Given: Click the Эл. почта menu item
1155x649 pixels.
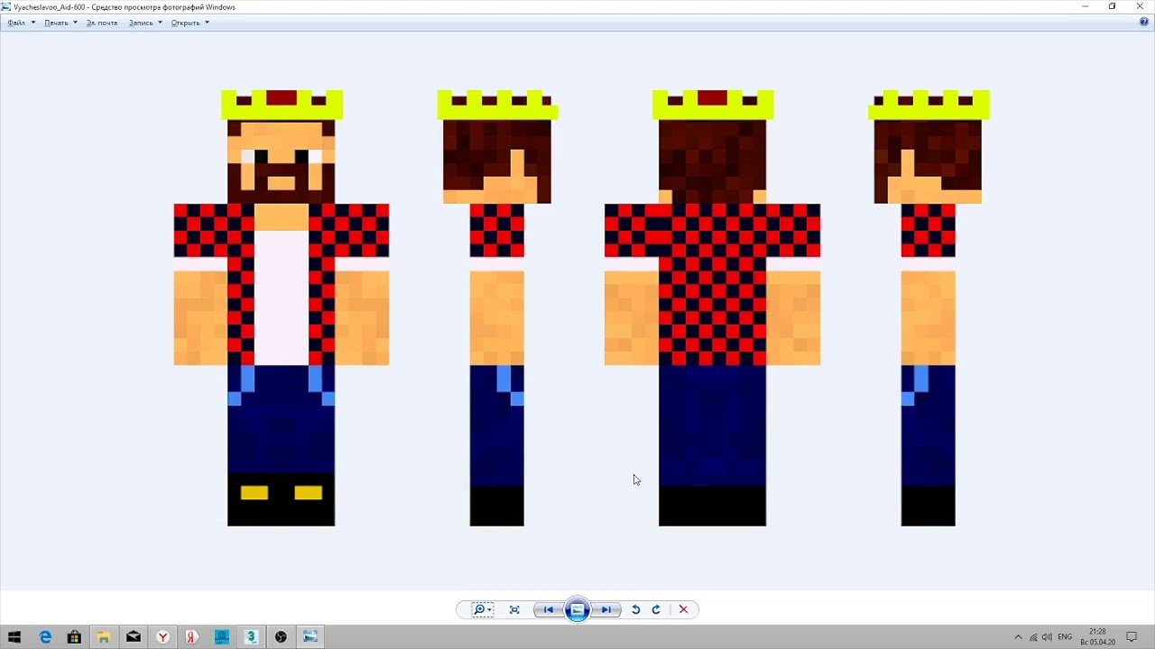Looking at the screenshot, I should 102,23.
